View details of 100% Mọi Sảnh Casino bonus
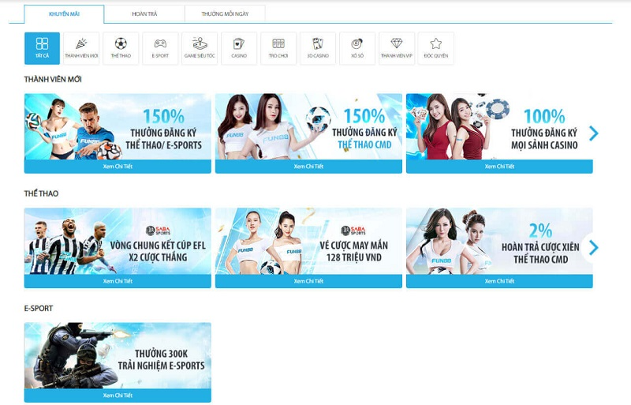Image resolution: width=631 pixels, height=405 pixels. point(499,167)
